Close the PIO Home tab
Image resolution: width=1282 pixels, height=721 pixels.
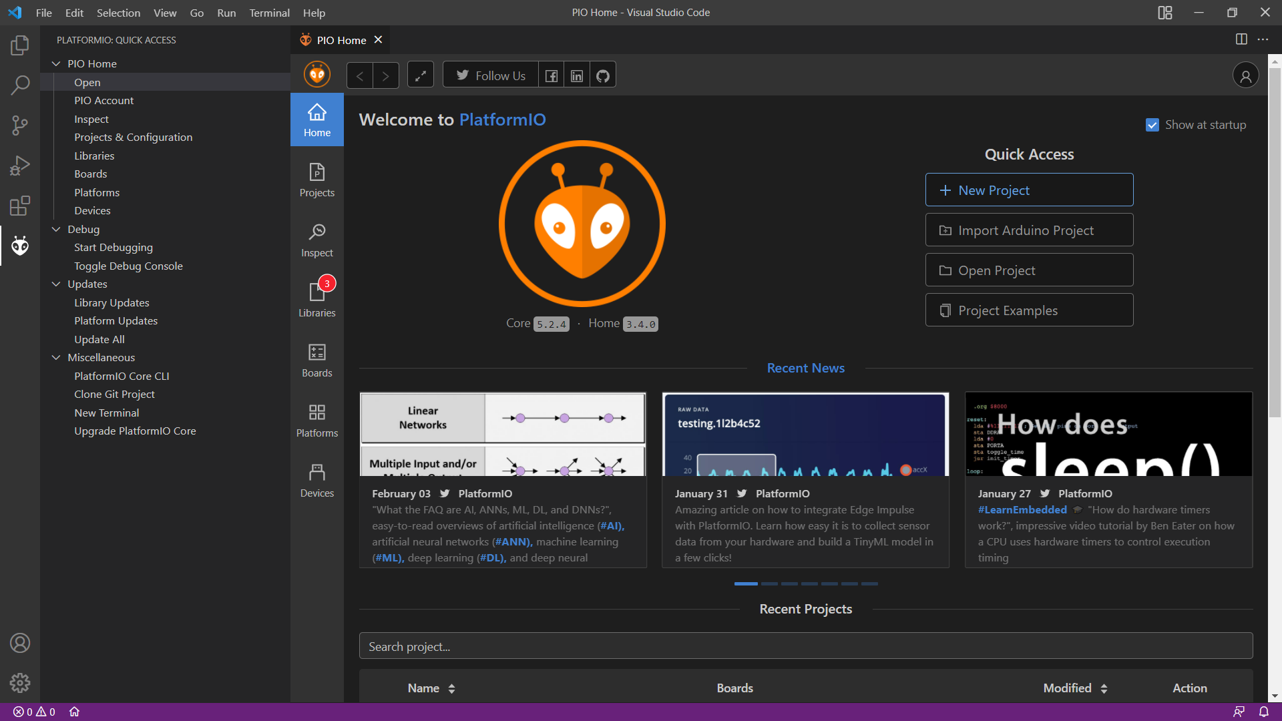[378, 40]
